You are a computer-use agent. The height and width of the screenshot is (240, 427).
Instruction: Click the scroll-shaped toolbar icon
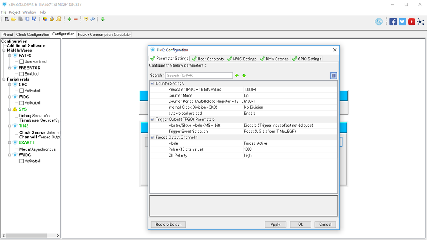pos(59,19)
